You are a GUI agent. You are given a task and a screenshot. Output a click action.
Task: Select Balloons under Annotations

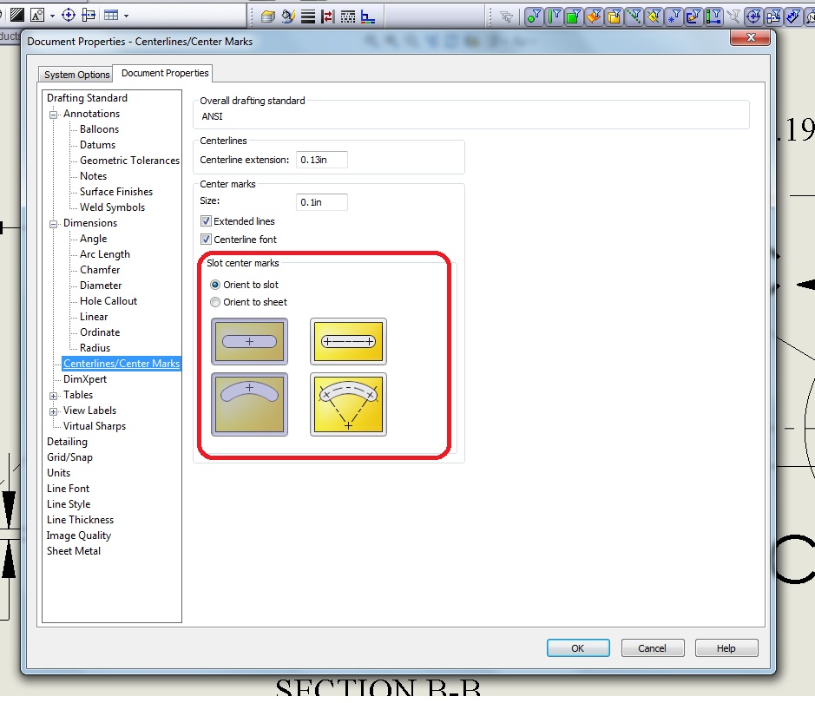(x=99, y=129)
